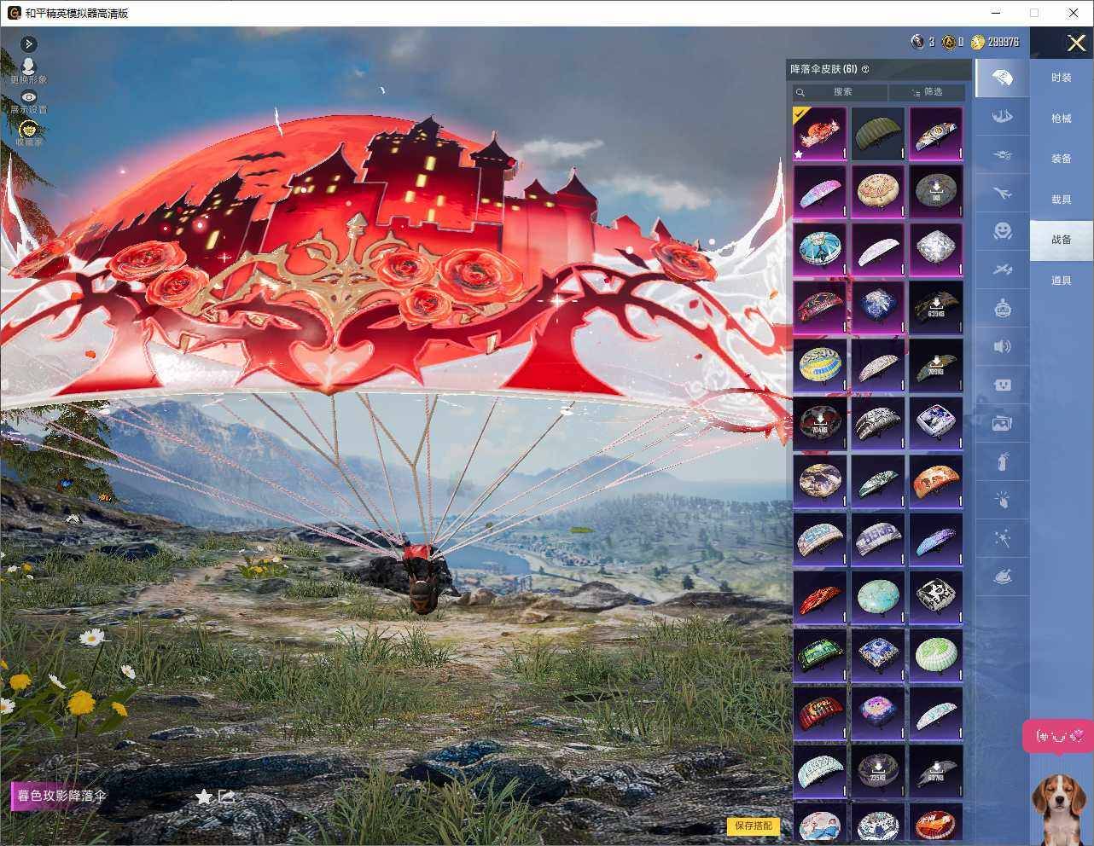Open the magic wand effects category

coord(1002,539)
